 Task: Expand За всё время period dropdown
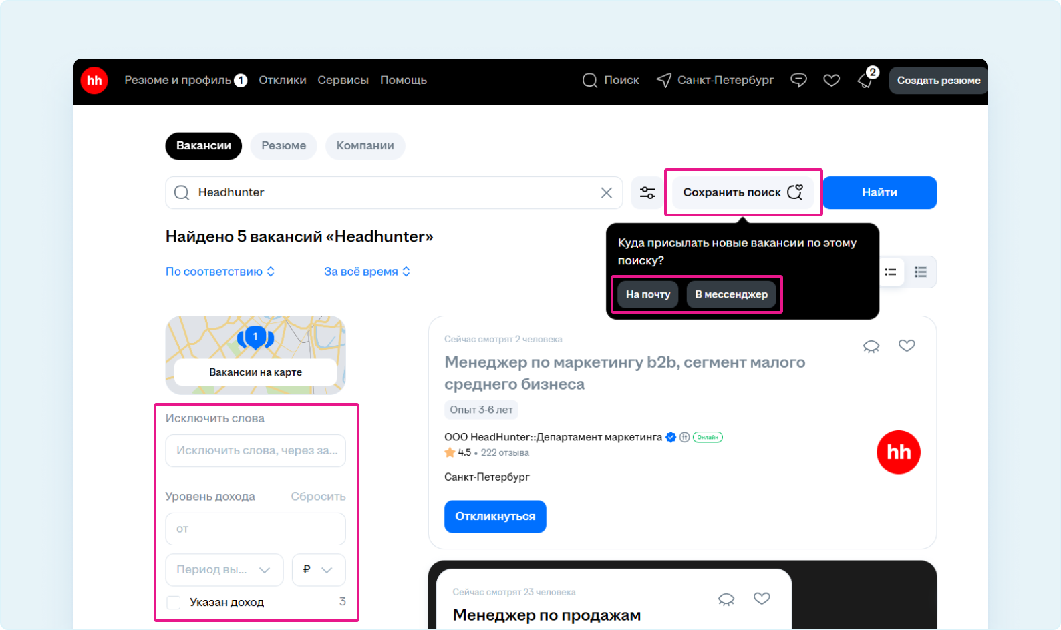[367, 272]
